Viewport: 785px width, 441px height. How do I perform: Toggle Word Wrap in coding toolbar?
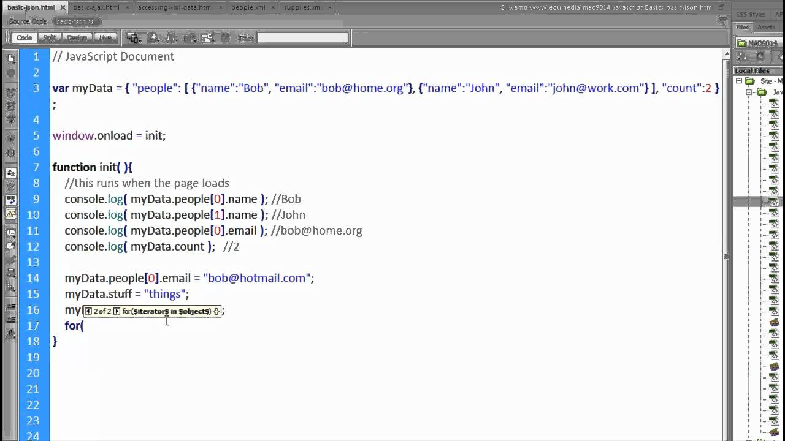10,200
